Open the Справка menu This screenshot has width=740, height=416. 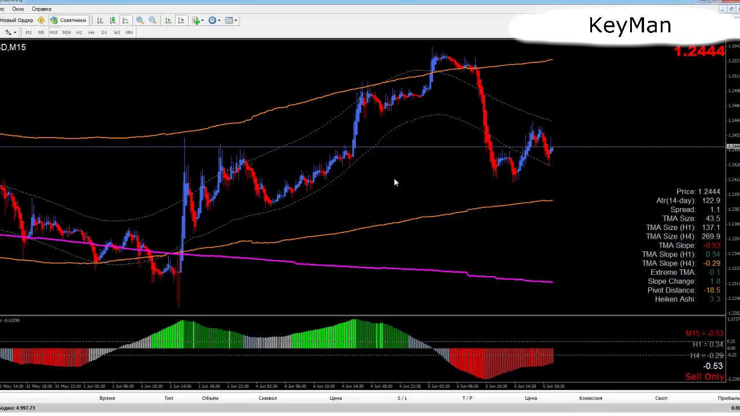tap(42, 9)
